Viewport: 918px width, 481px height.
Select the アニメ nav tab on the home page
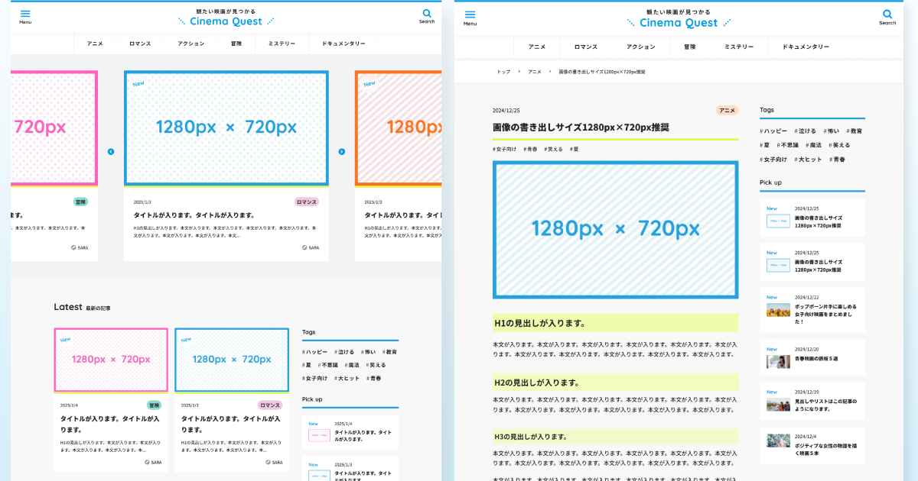[x=96, y=44]
